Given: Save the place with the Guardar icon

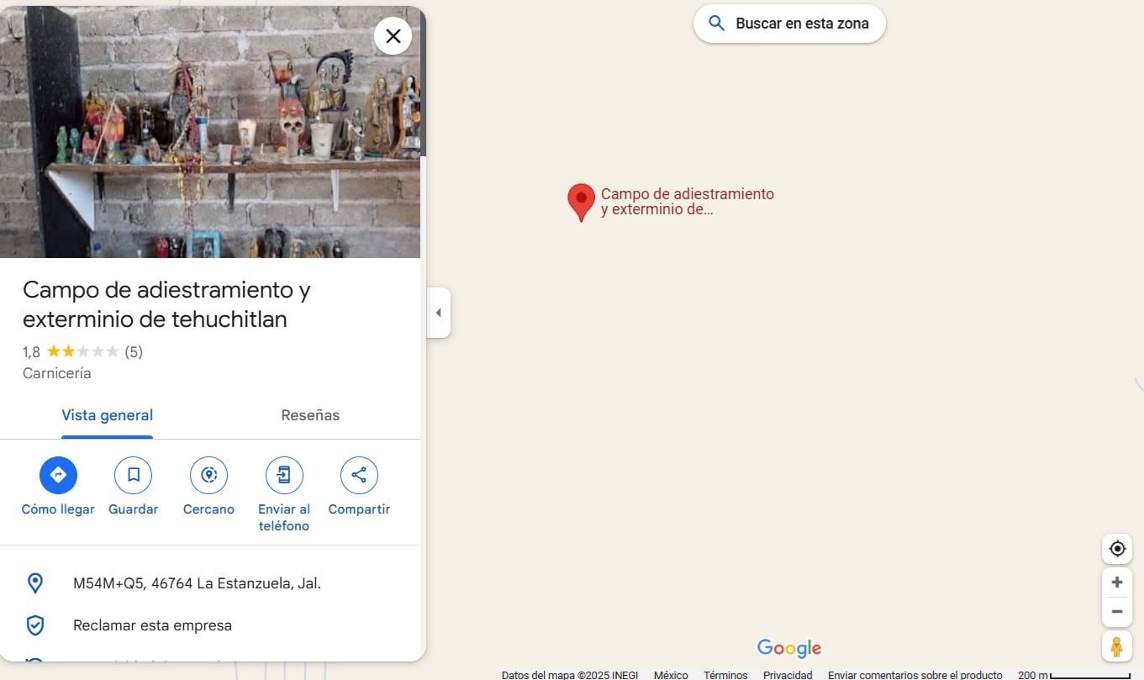Looking at the screenshot, I should coord(133,476).
